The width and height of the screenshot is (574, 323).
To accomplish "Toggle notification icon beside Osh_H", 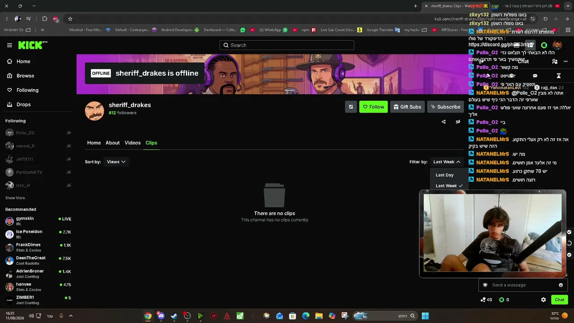I will click(69, 185).
